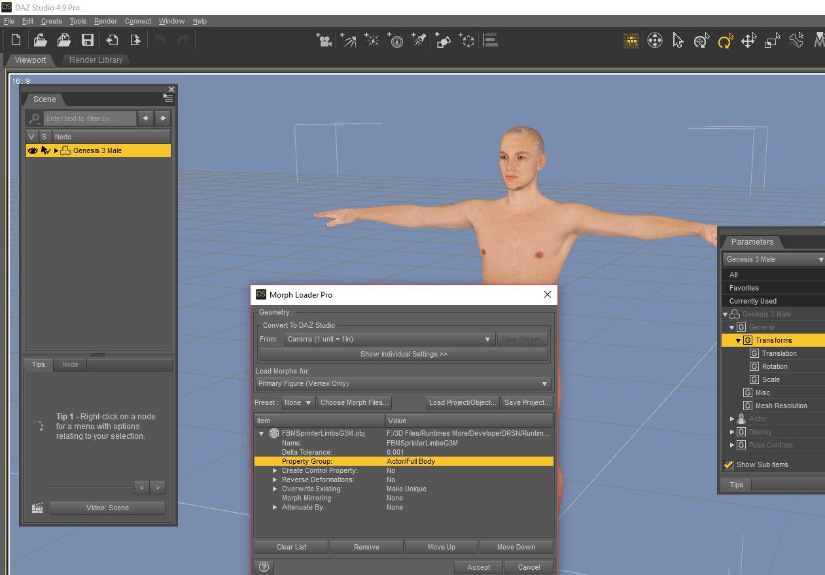The height and width of the screenshot is (575, 825).
Task: Expand the Reverse Deformations row
Action: click(x=275, y=479)
